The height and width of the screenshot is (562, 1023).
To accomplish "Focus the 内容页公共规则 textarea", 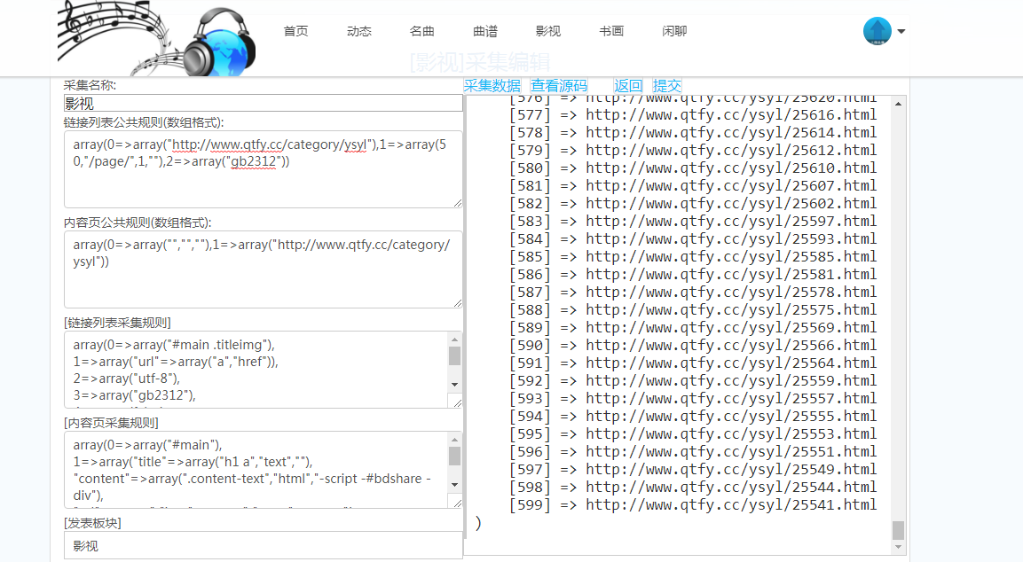I will [x=263, y=269].
